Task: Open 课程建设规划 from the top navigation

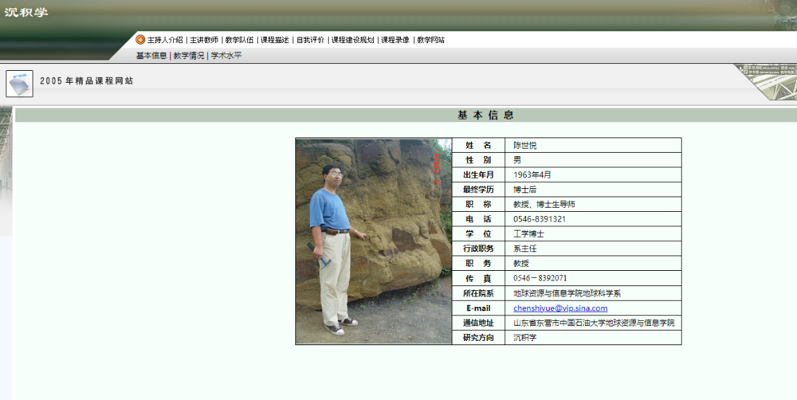Action: coord(352,40)
